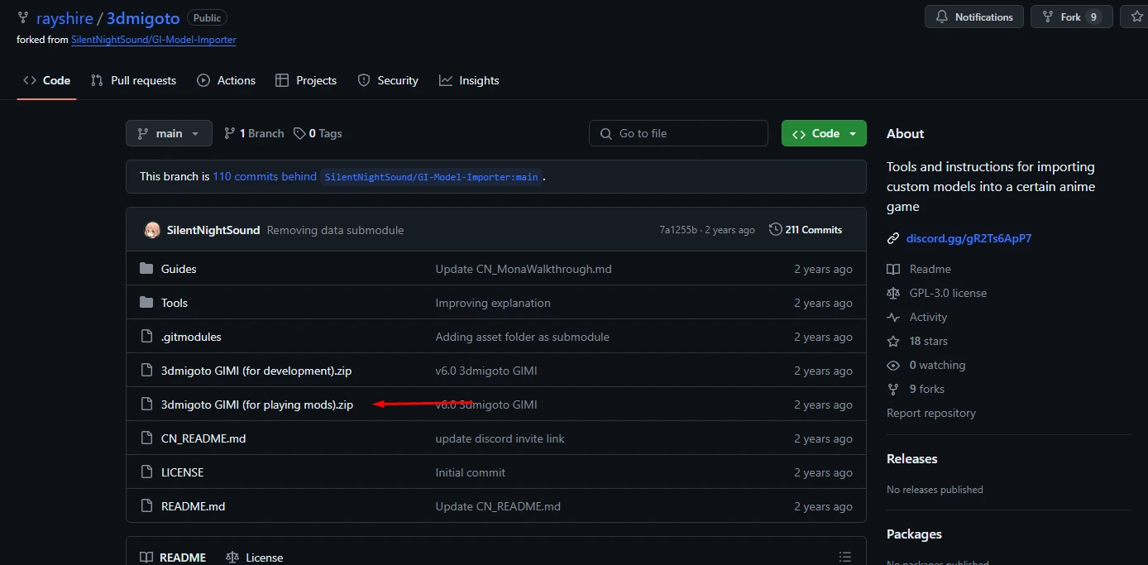Click the file icon beside CN_README.md
This screenshot has height=565, width=1148.
tap(146, 438)
